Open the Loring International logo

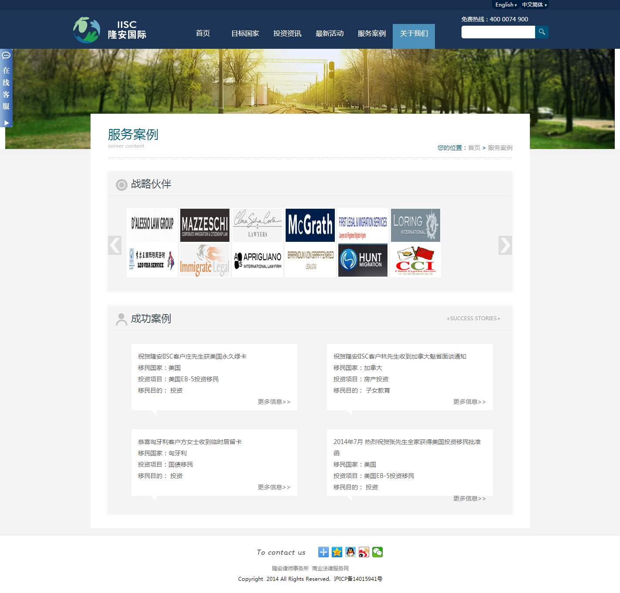[415, 225]
